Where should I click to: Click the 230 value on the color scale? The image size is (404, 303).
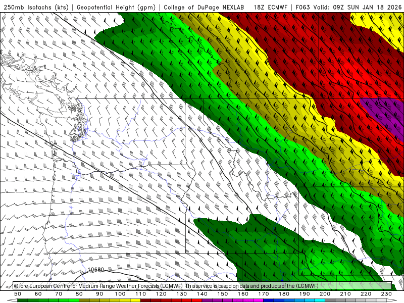(386, 294)
